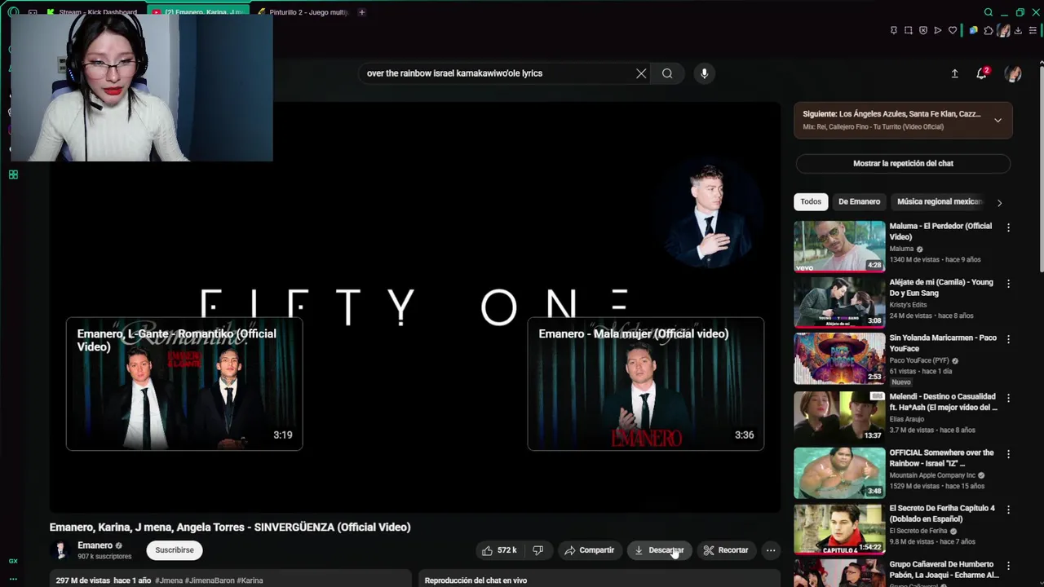Like the video with 572 k thumbs up
Viewport: 1044px width, 587px height.
pyautogui.click(x=499, y=550)
